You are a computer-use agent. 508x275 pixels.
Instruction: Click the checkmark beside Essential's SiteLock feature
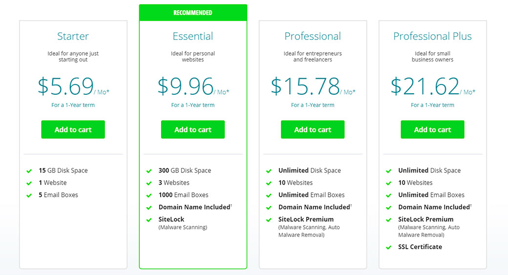pyautogui.click(x=149, y=220)
